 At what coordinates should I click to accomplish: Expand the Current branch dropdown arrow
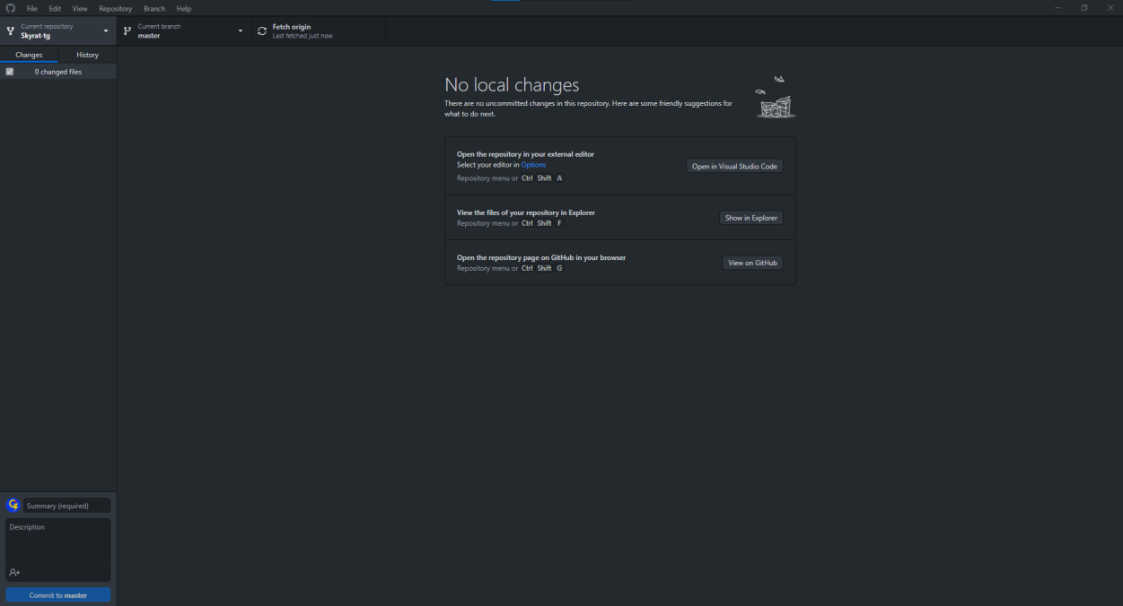[x=241, y=31]
